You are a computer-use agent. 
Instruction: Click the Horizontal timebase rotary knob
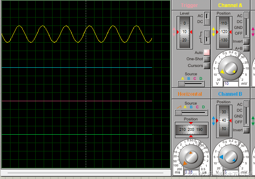pyautogui.click(x=191, y=157)
